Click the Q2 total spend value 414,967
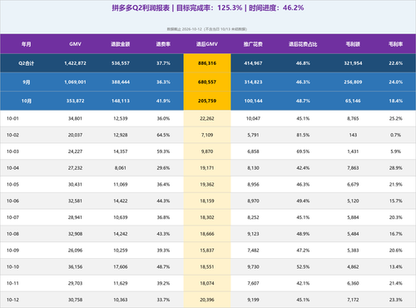Viewport: 416px width, 308px height. coord(253,63)
